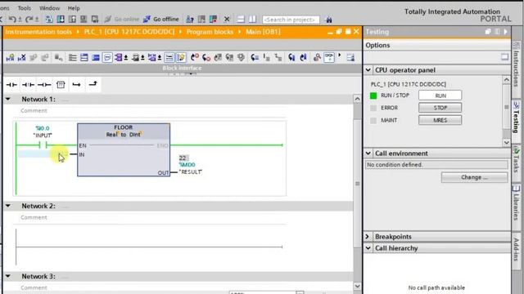Open the Accessible devices icon
This screenshot has width=524, height=294.
tap(190, 20)
